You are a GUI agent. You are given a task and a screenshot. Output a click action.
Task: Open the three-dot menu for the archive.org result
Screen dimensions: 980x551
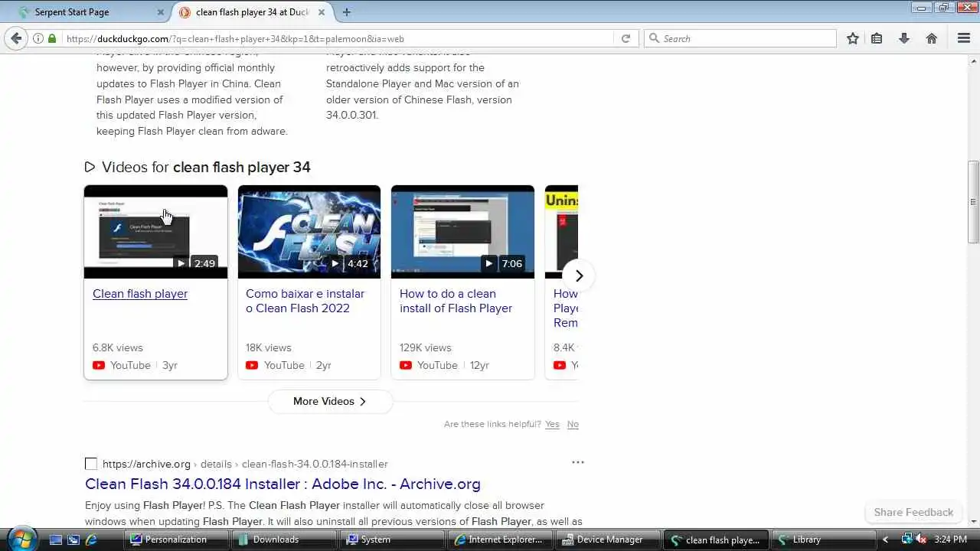(x=578, y=462)
